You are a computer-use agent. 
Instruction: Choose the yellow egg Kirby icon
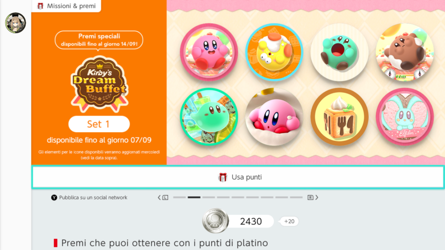274,52
